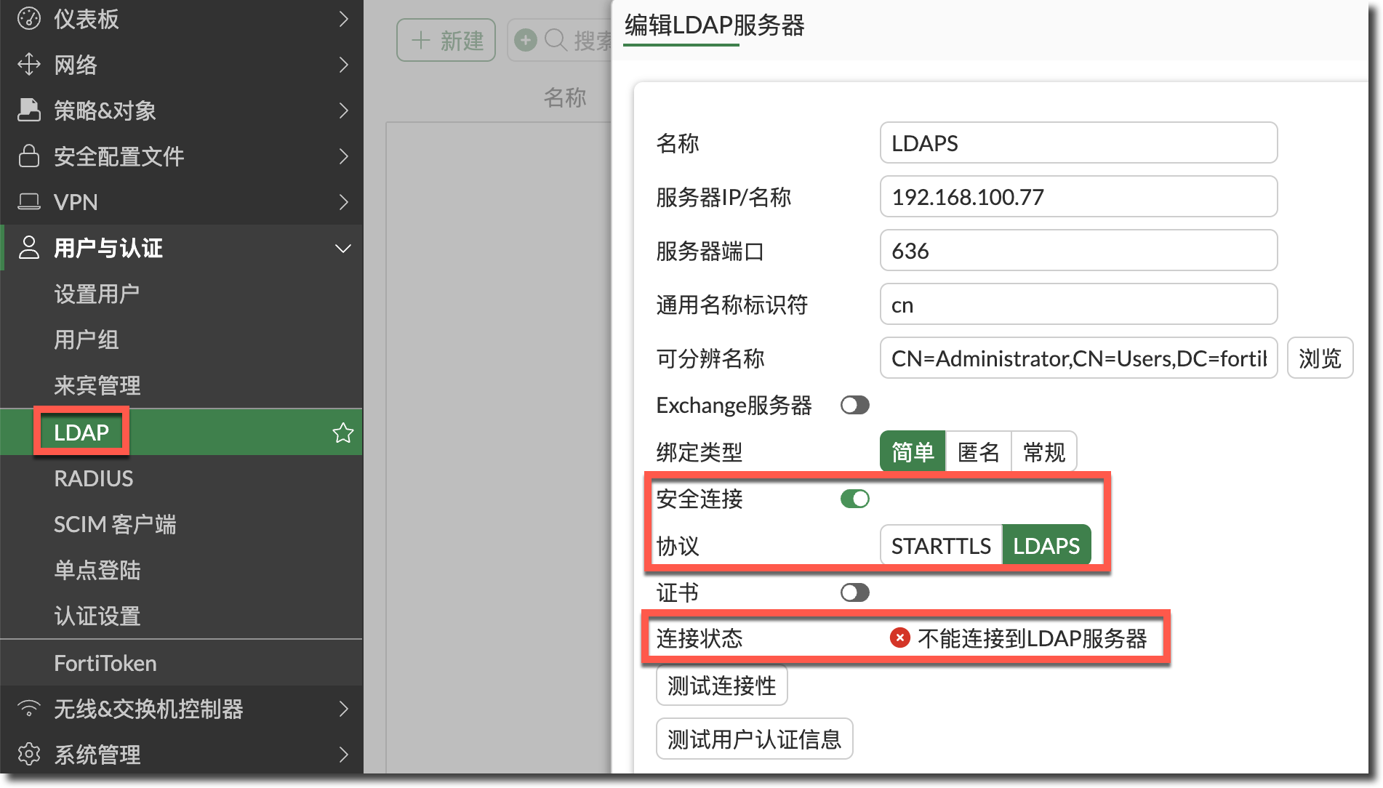This screenshot has height=788, width=1383.
Task: Click the WiFi icon for wireless controller
Action: pyautogui.click(x=29, y=709)
